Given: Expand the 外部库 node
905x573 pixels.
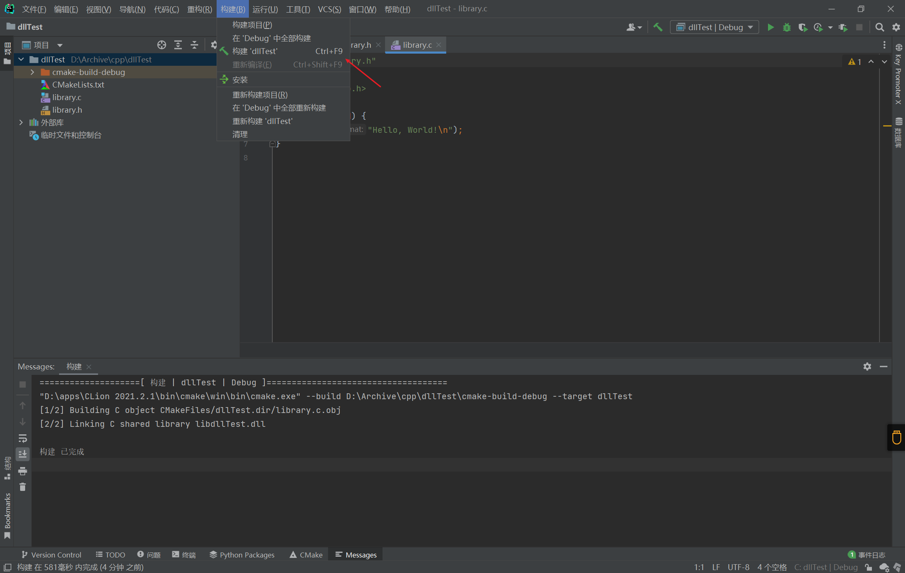Looking at the screenshot, I should [x=21, y=122].
